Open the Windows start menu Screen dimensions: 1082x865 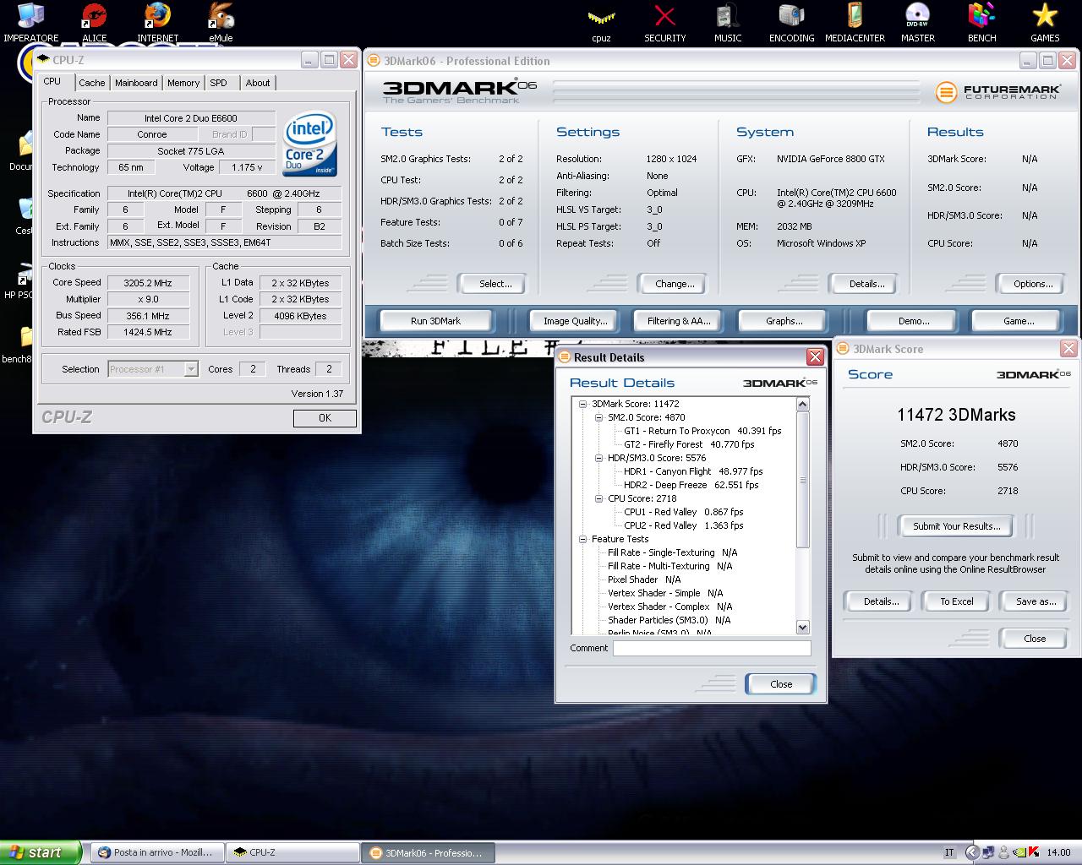pos(41,852)
